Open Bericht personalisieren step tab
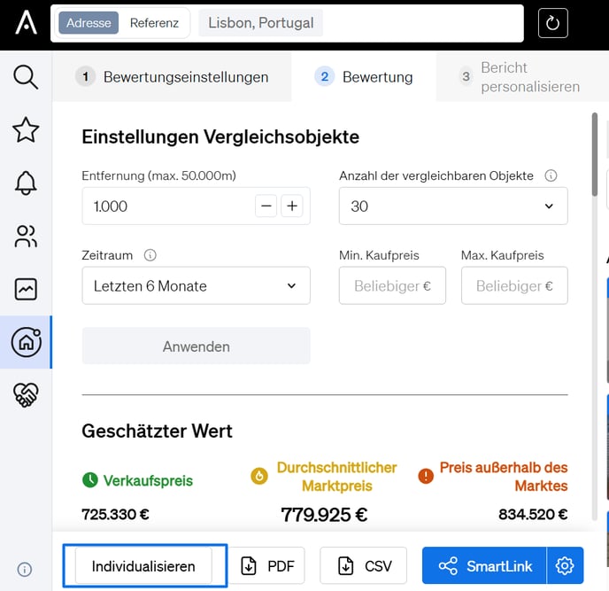Screen dimensions: 609x591 coord(520,77)
